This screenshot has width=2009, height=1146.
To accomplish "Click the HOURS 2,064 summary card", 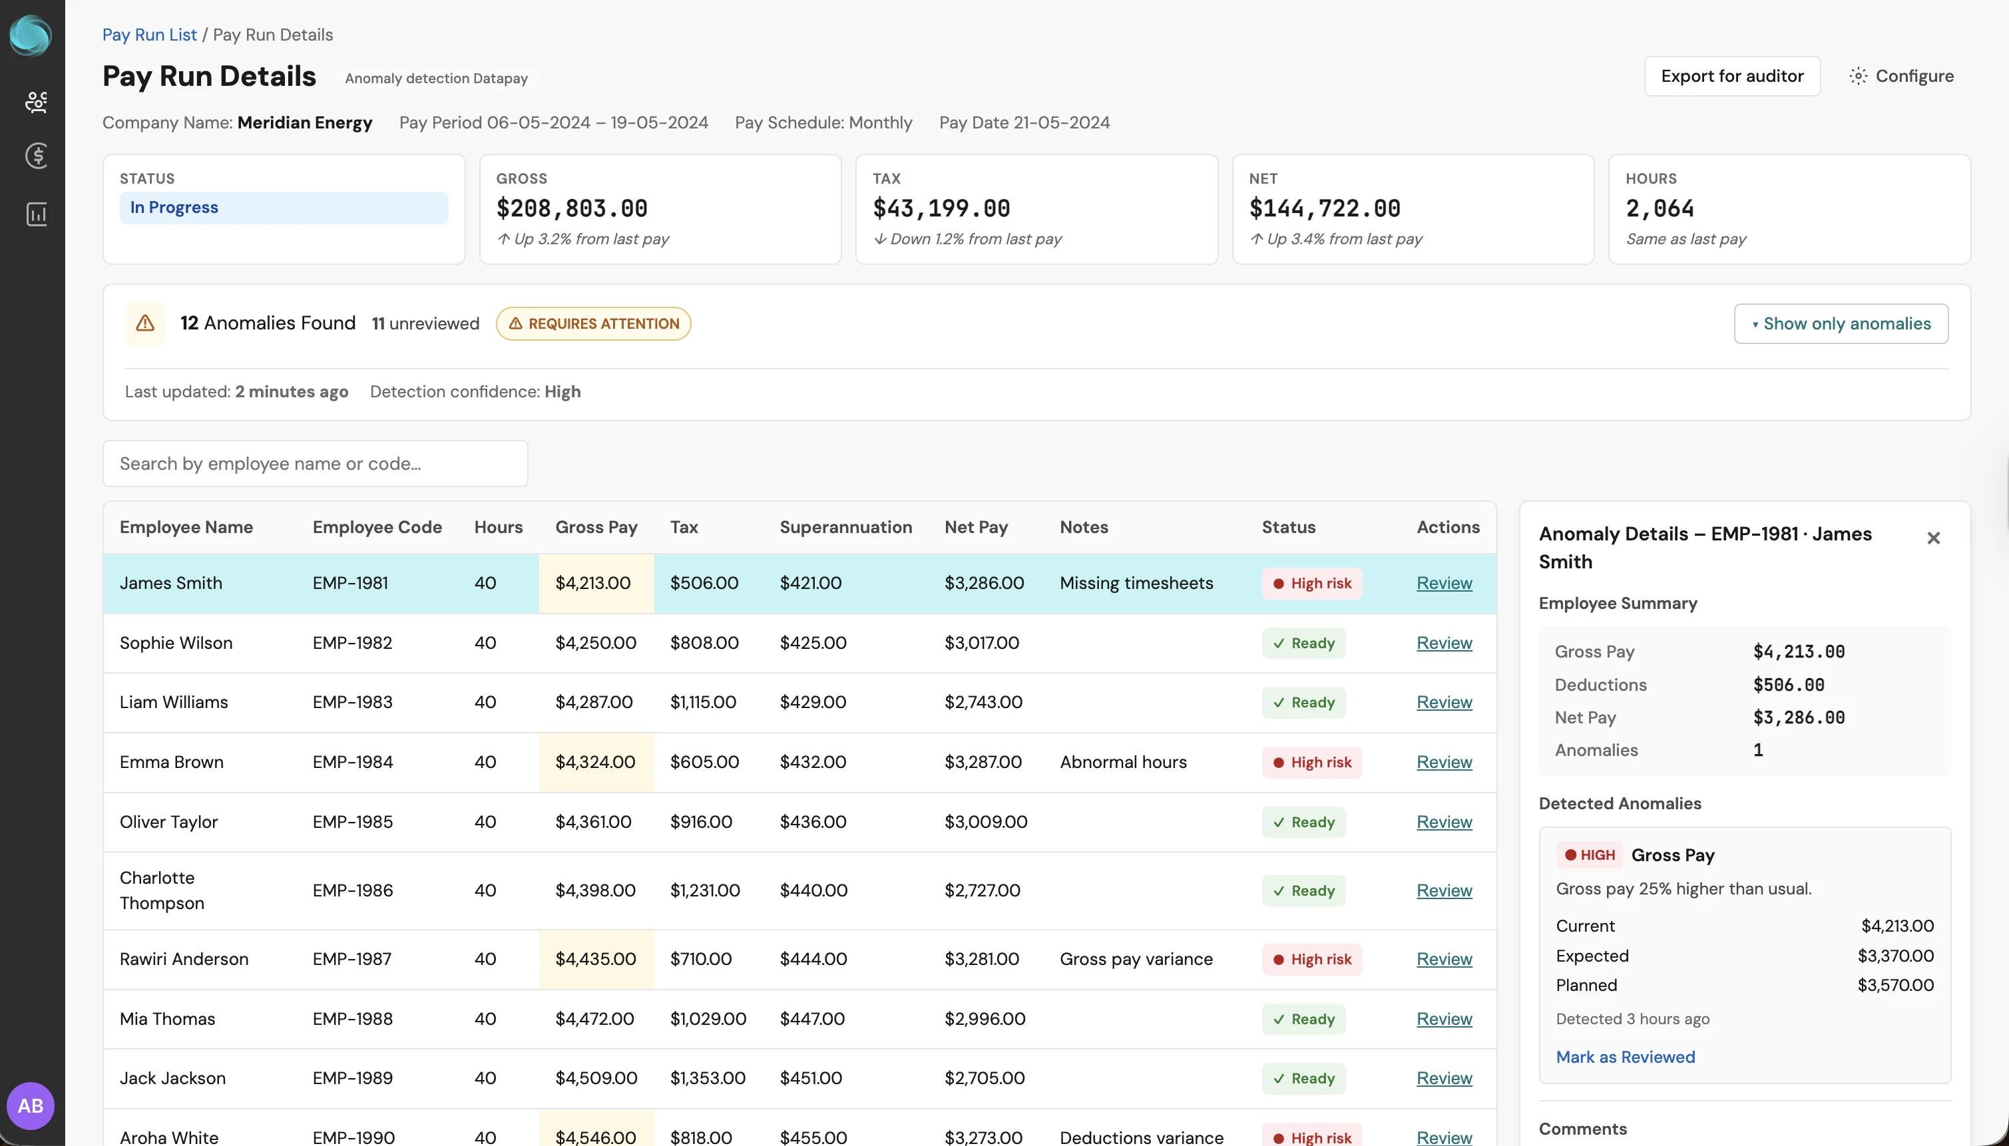I will click(x=1789, y=210).
